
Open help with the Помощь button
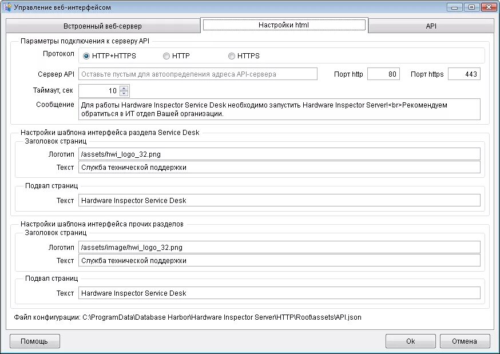pyautogui.click(x=35, y=341)
